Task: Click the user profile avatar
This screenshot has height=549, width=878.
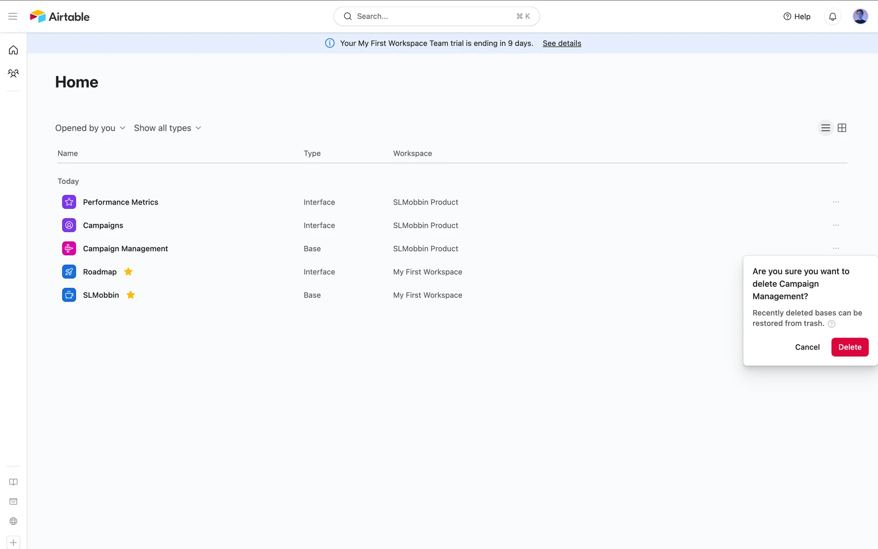Action: coord(860,16)
